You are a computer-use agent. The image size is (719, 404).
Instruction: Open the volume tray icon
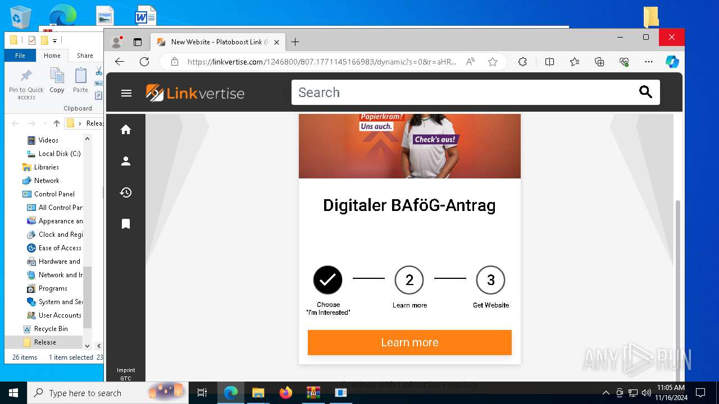click(x=647, y=393)
